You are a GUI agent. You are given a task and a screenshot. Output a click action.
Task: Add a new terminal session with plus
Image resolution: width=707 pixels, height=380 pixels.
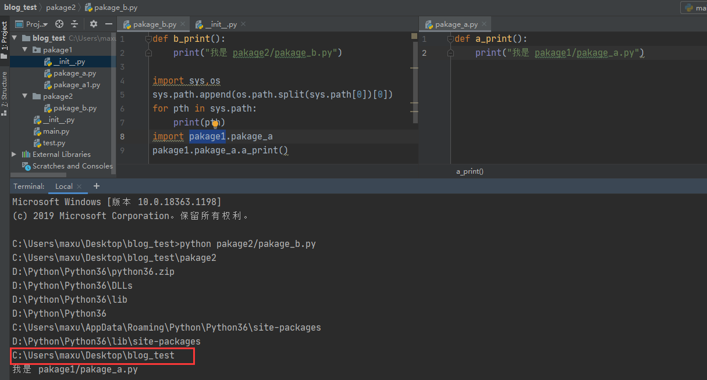(97, 186)
